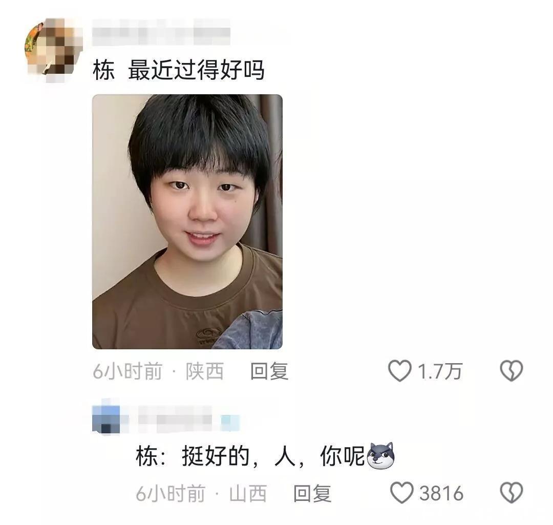Screen dimensions: 553x525
Task: Reply to the 陕西 comment via 回复
Action: pyautogui.click(x=269, y=371)
